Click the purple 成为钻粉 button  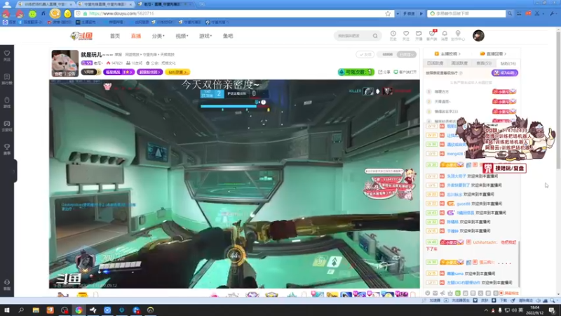pyautogui.click(x=505, y=73)
